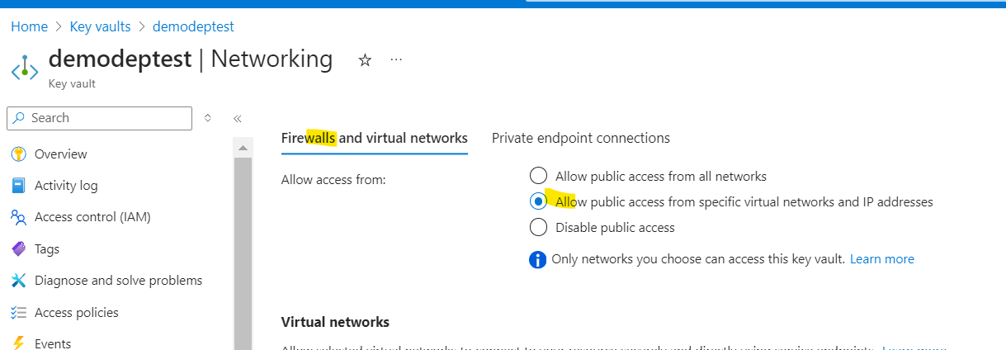The width and height of the screenshot is (1006, 350).
Task: Click into the sidebar Search field
Action: 99,118
